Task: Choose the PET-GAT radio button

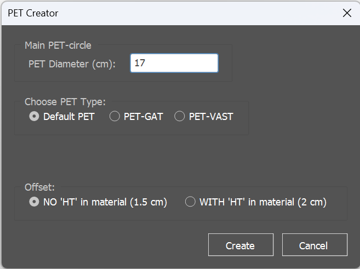Action: coord(115,116)
